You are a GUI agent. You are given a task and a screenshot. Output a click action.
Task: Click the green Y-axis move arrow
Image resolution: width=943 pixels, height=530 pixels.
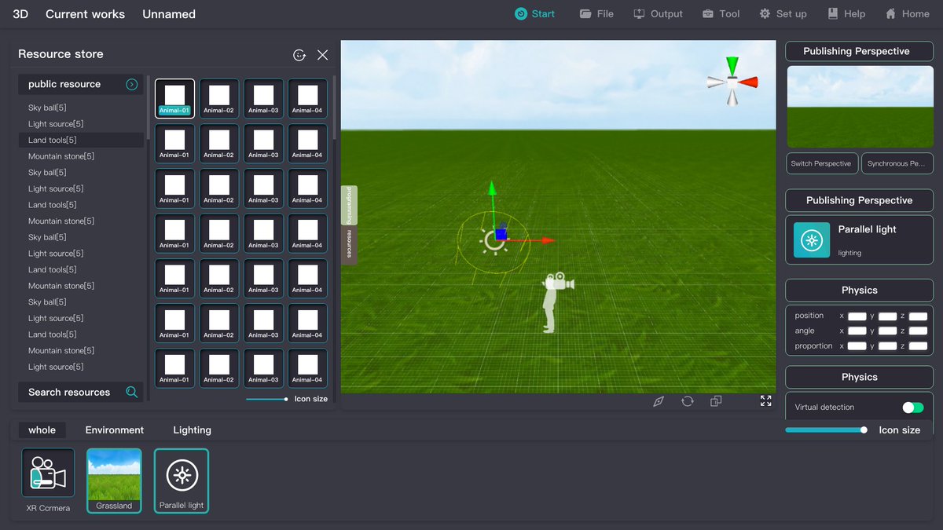[492, 188]
